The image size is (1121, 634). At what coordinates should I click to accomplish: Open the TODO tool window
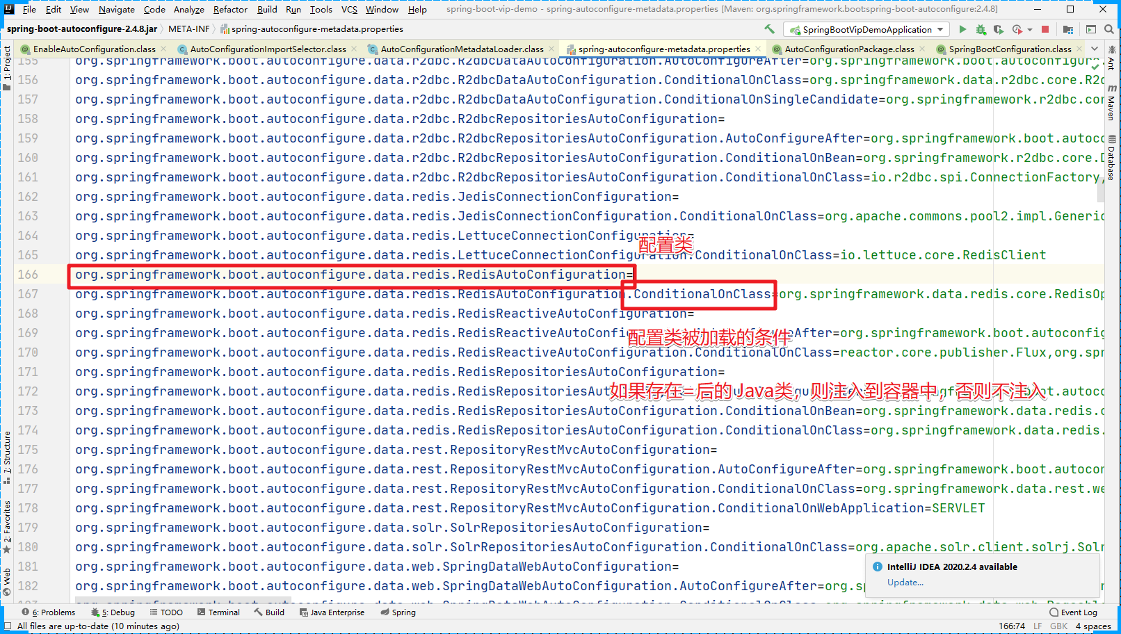(x=166, y=612)
